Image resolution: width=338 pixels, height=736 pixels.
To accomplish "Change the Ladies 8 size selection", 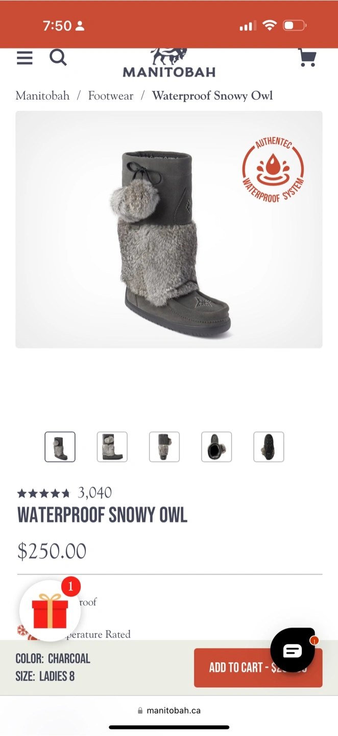I will (x=45, y=676).
